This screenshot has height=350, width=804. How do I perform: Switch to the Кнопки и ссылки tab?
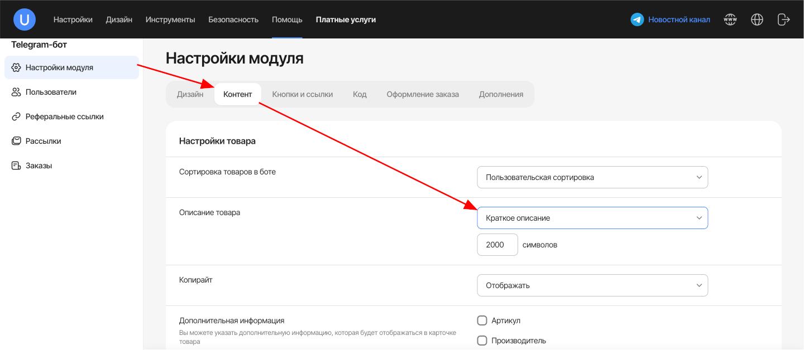click(302, 94)
